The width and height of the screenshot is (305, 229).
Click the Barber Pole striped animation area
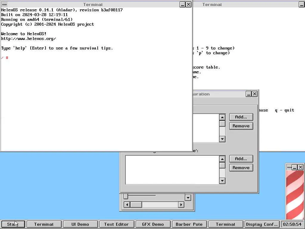[x=295, y=195]
